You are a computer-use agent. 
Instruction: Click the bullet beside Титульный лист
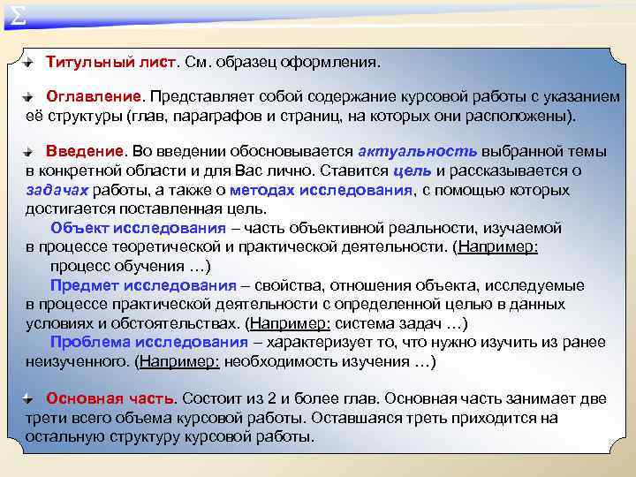[x=28, y=63]
